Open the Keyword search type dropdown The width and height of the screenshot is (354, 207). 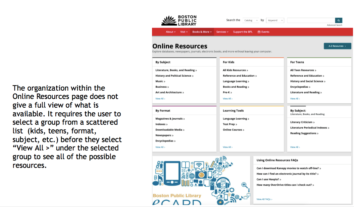click(x=275, y=20)
